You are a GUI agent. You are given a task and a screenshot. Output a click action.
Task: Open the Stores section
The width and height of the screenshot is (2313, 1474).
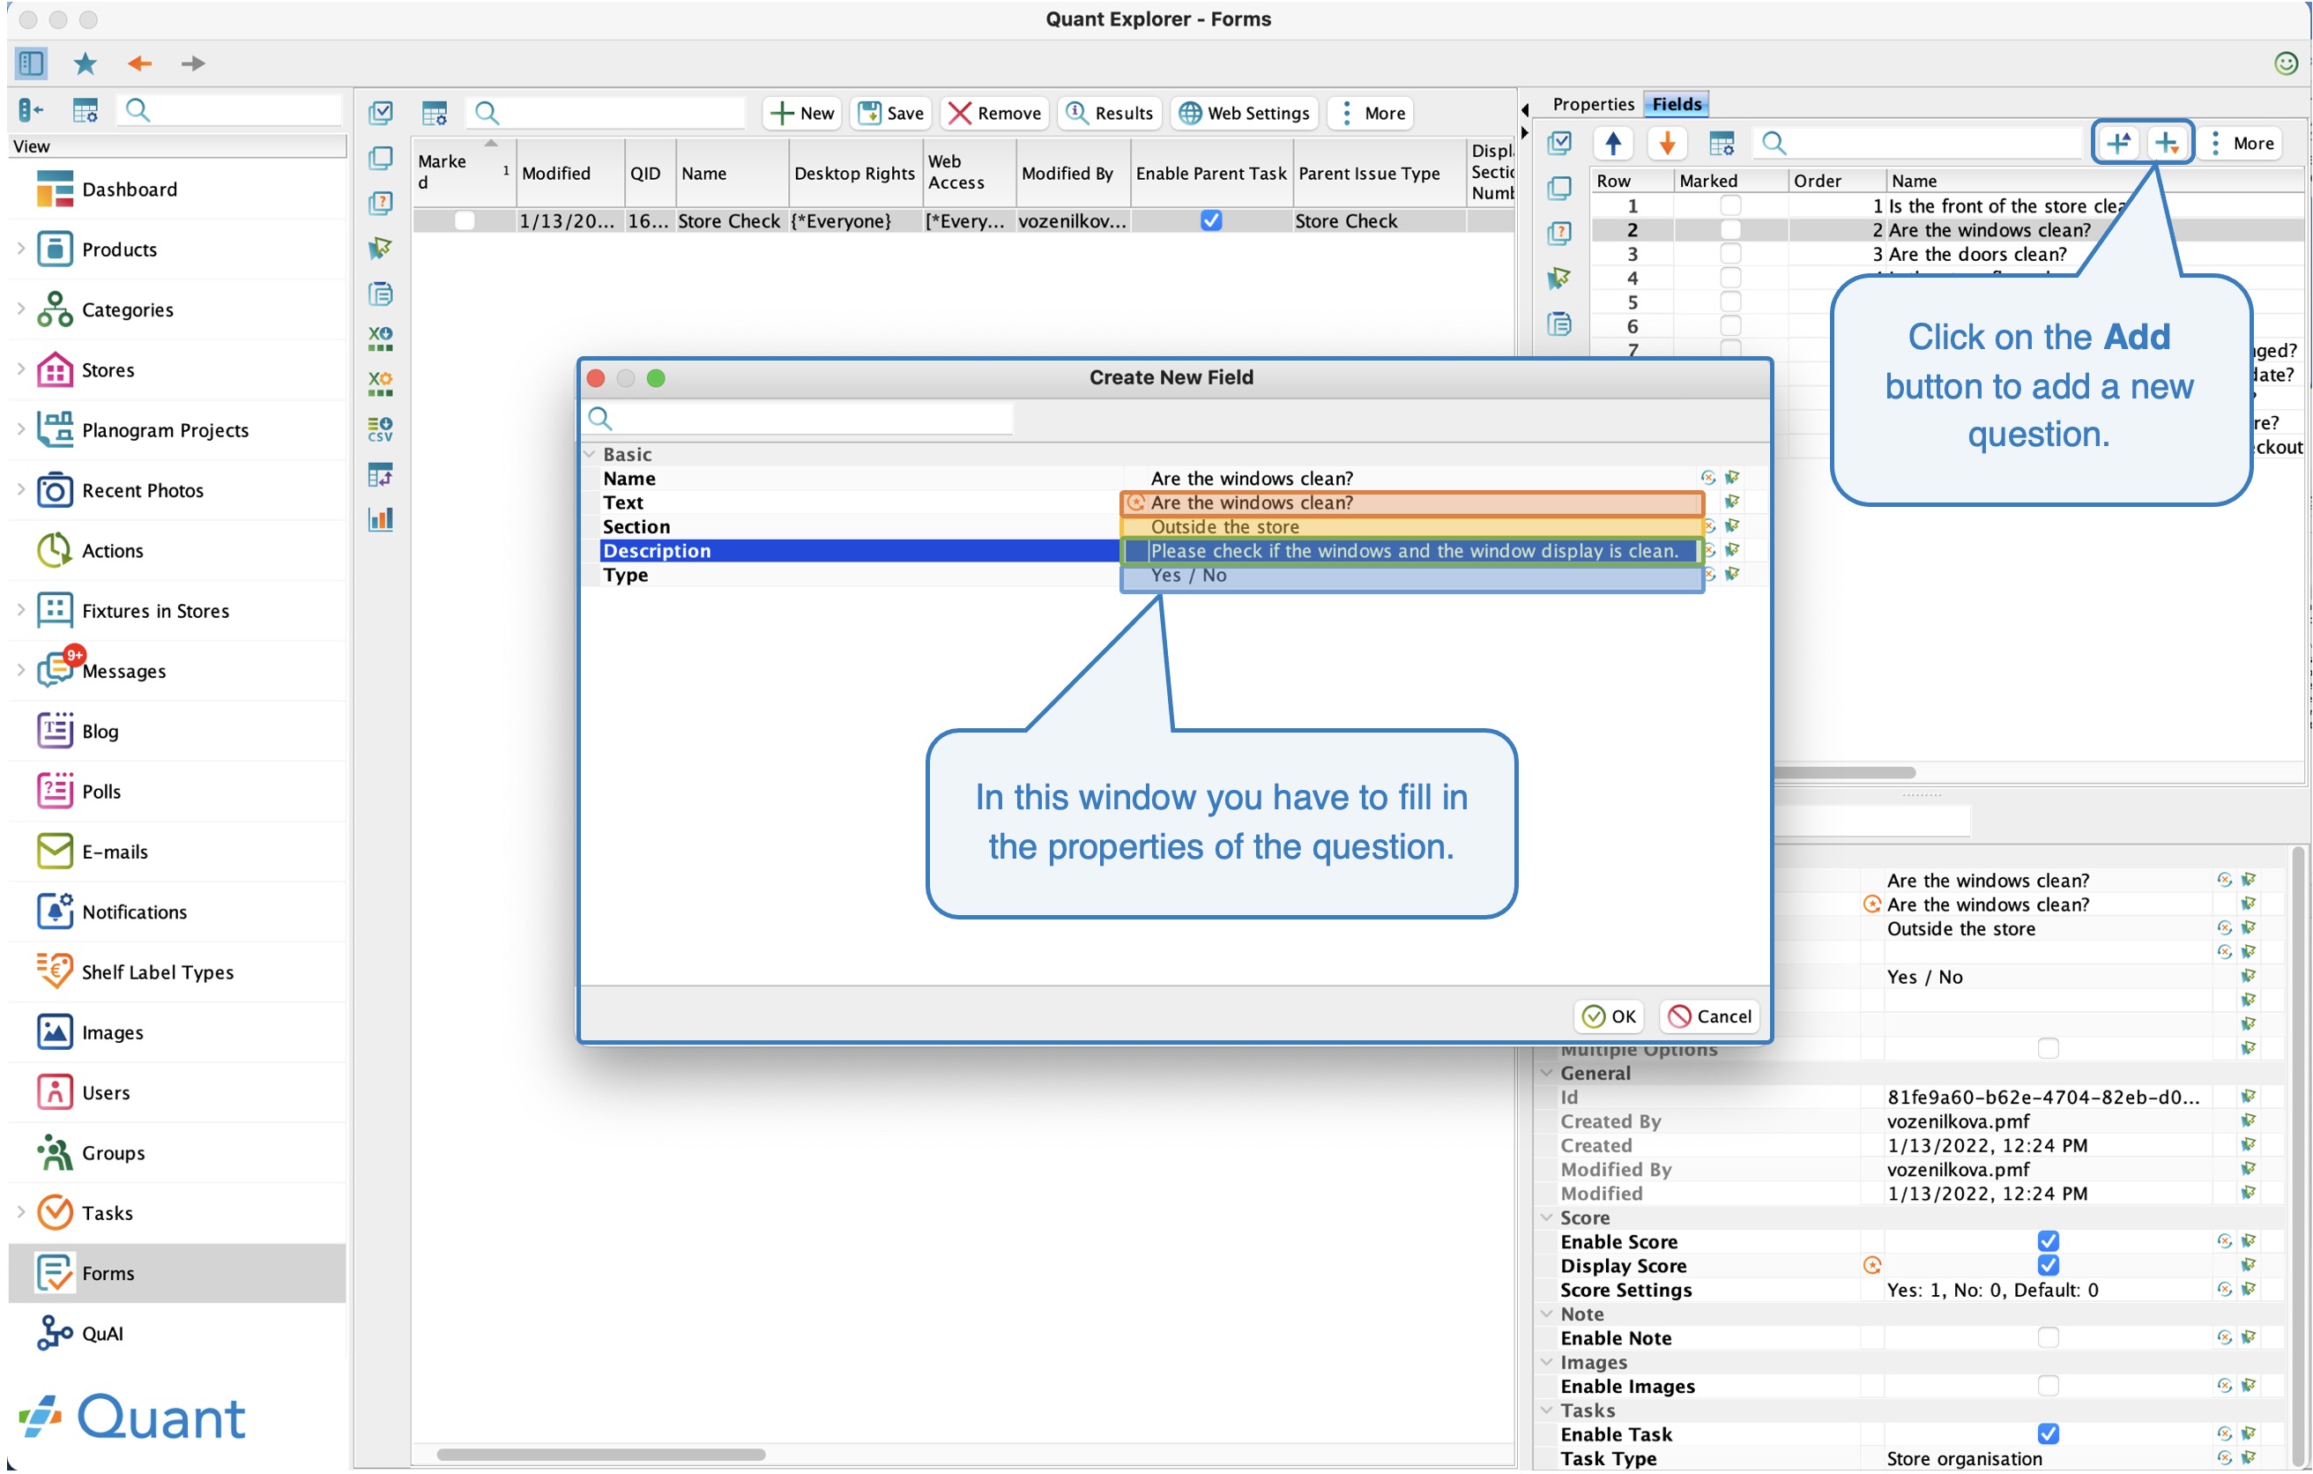(108, 370)
